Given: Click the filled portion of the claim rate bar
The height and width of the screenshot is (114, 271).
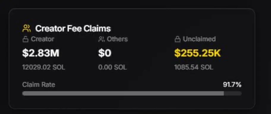Looking at the screenshot, I should point(123,94).
